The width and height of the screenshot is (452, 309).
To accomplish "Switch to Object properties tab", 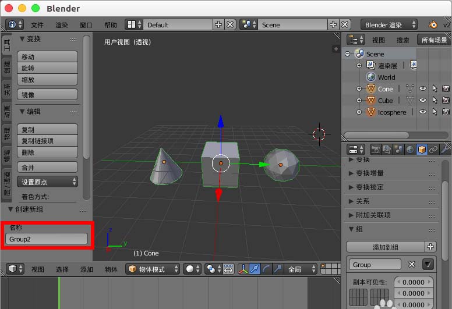I will [x=422, y=150].
